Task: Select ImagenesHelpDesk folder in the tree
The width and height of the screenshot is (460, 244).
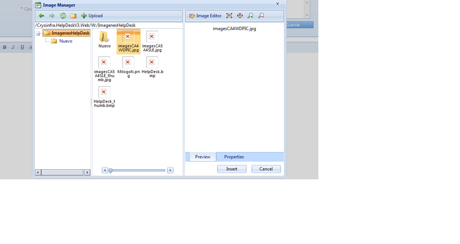Action: tap(67, 33)
